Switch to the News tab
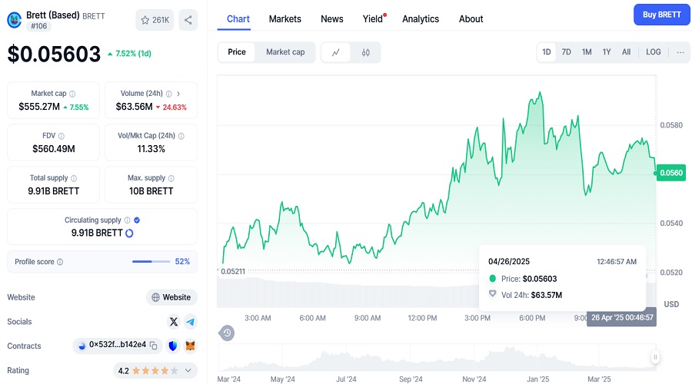Image resolution: width=692 pixels, height=384 pixels. point(332,19)
